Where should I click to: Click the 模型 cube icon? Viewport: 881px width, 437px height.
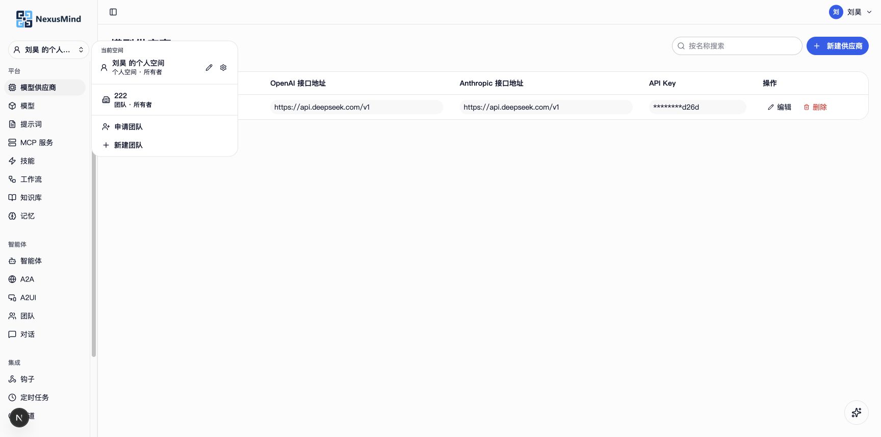[x=12, y=106]
